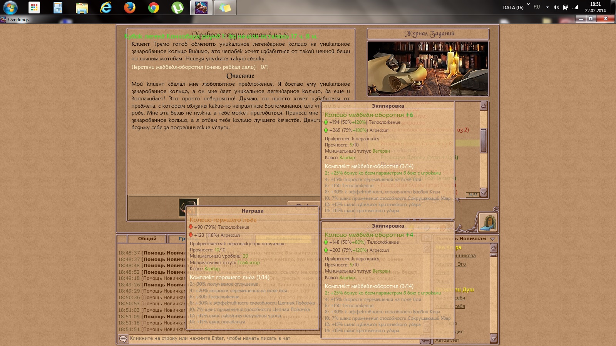
Task: Click the Перстень медведя-оборотня objective line
Action: point(199,67)
